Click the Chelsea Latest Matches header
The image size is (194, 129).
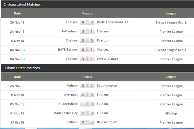tap(22, 4)
